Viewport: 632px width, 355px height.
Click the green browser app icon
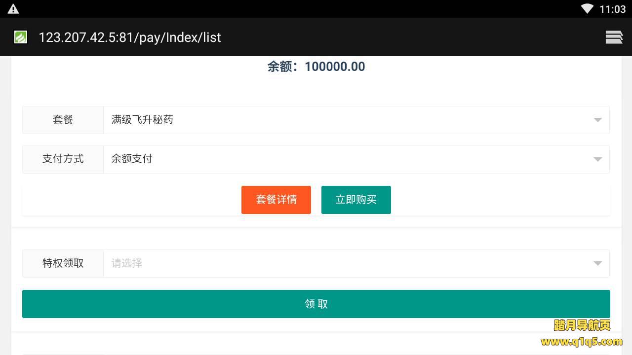click(x=21, y=37)
